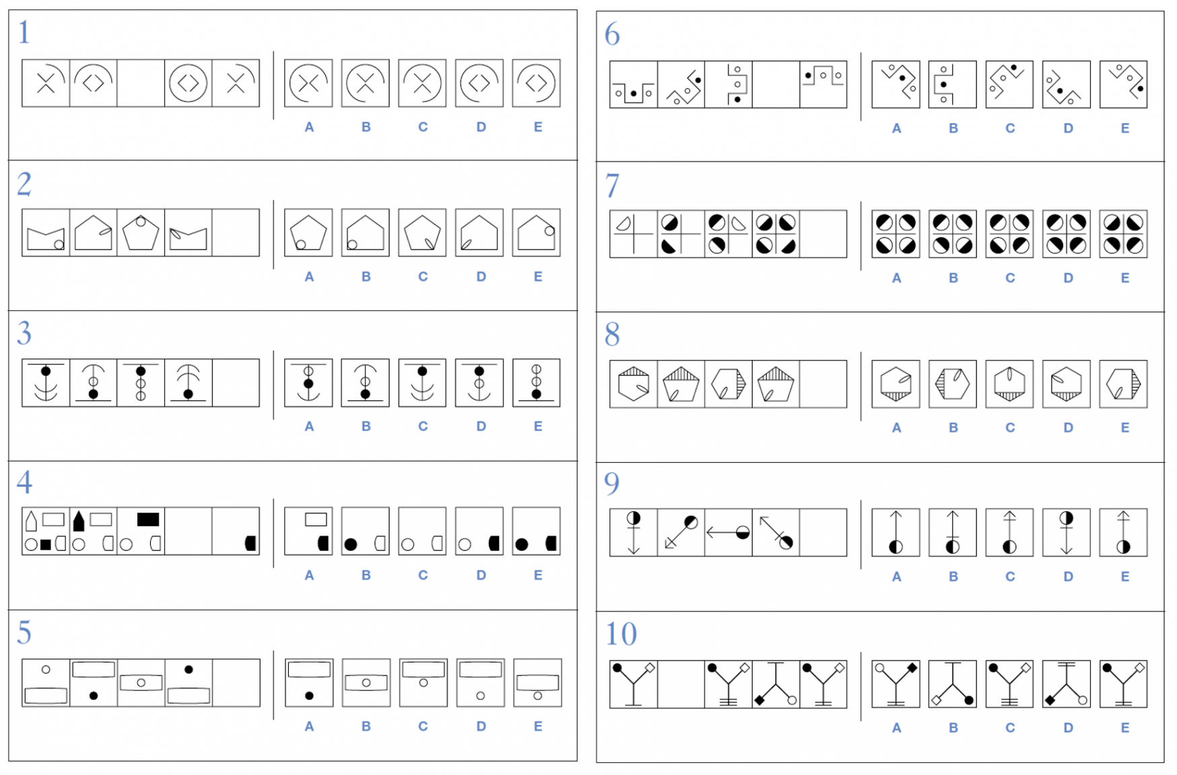Image resolution: width=1177 pixels, height=775 pixels.
Task: Pick answer figure E in question 3
Action: tap(536, 383)
